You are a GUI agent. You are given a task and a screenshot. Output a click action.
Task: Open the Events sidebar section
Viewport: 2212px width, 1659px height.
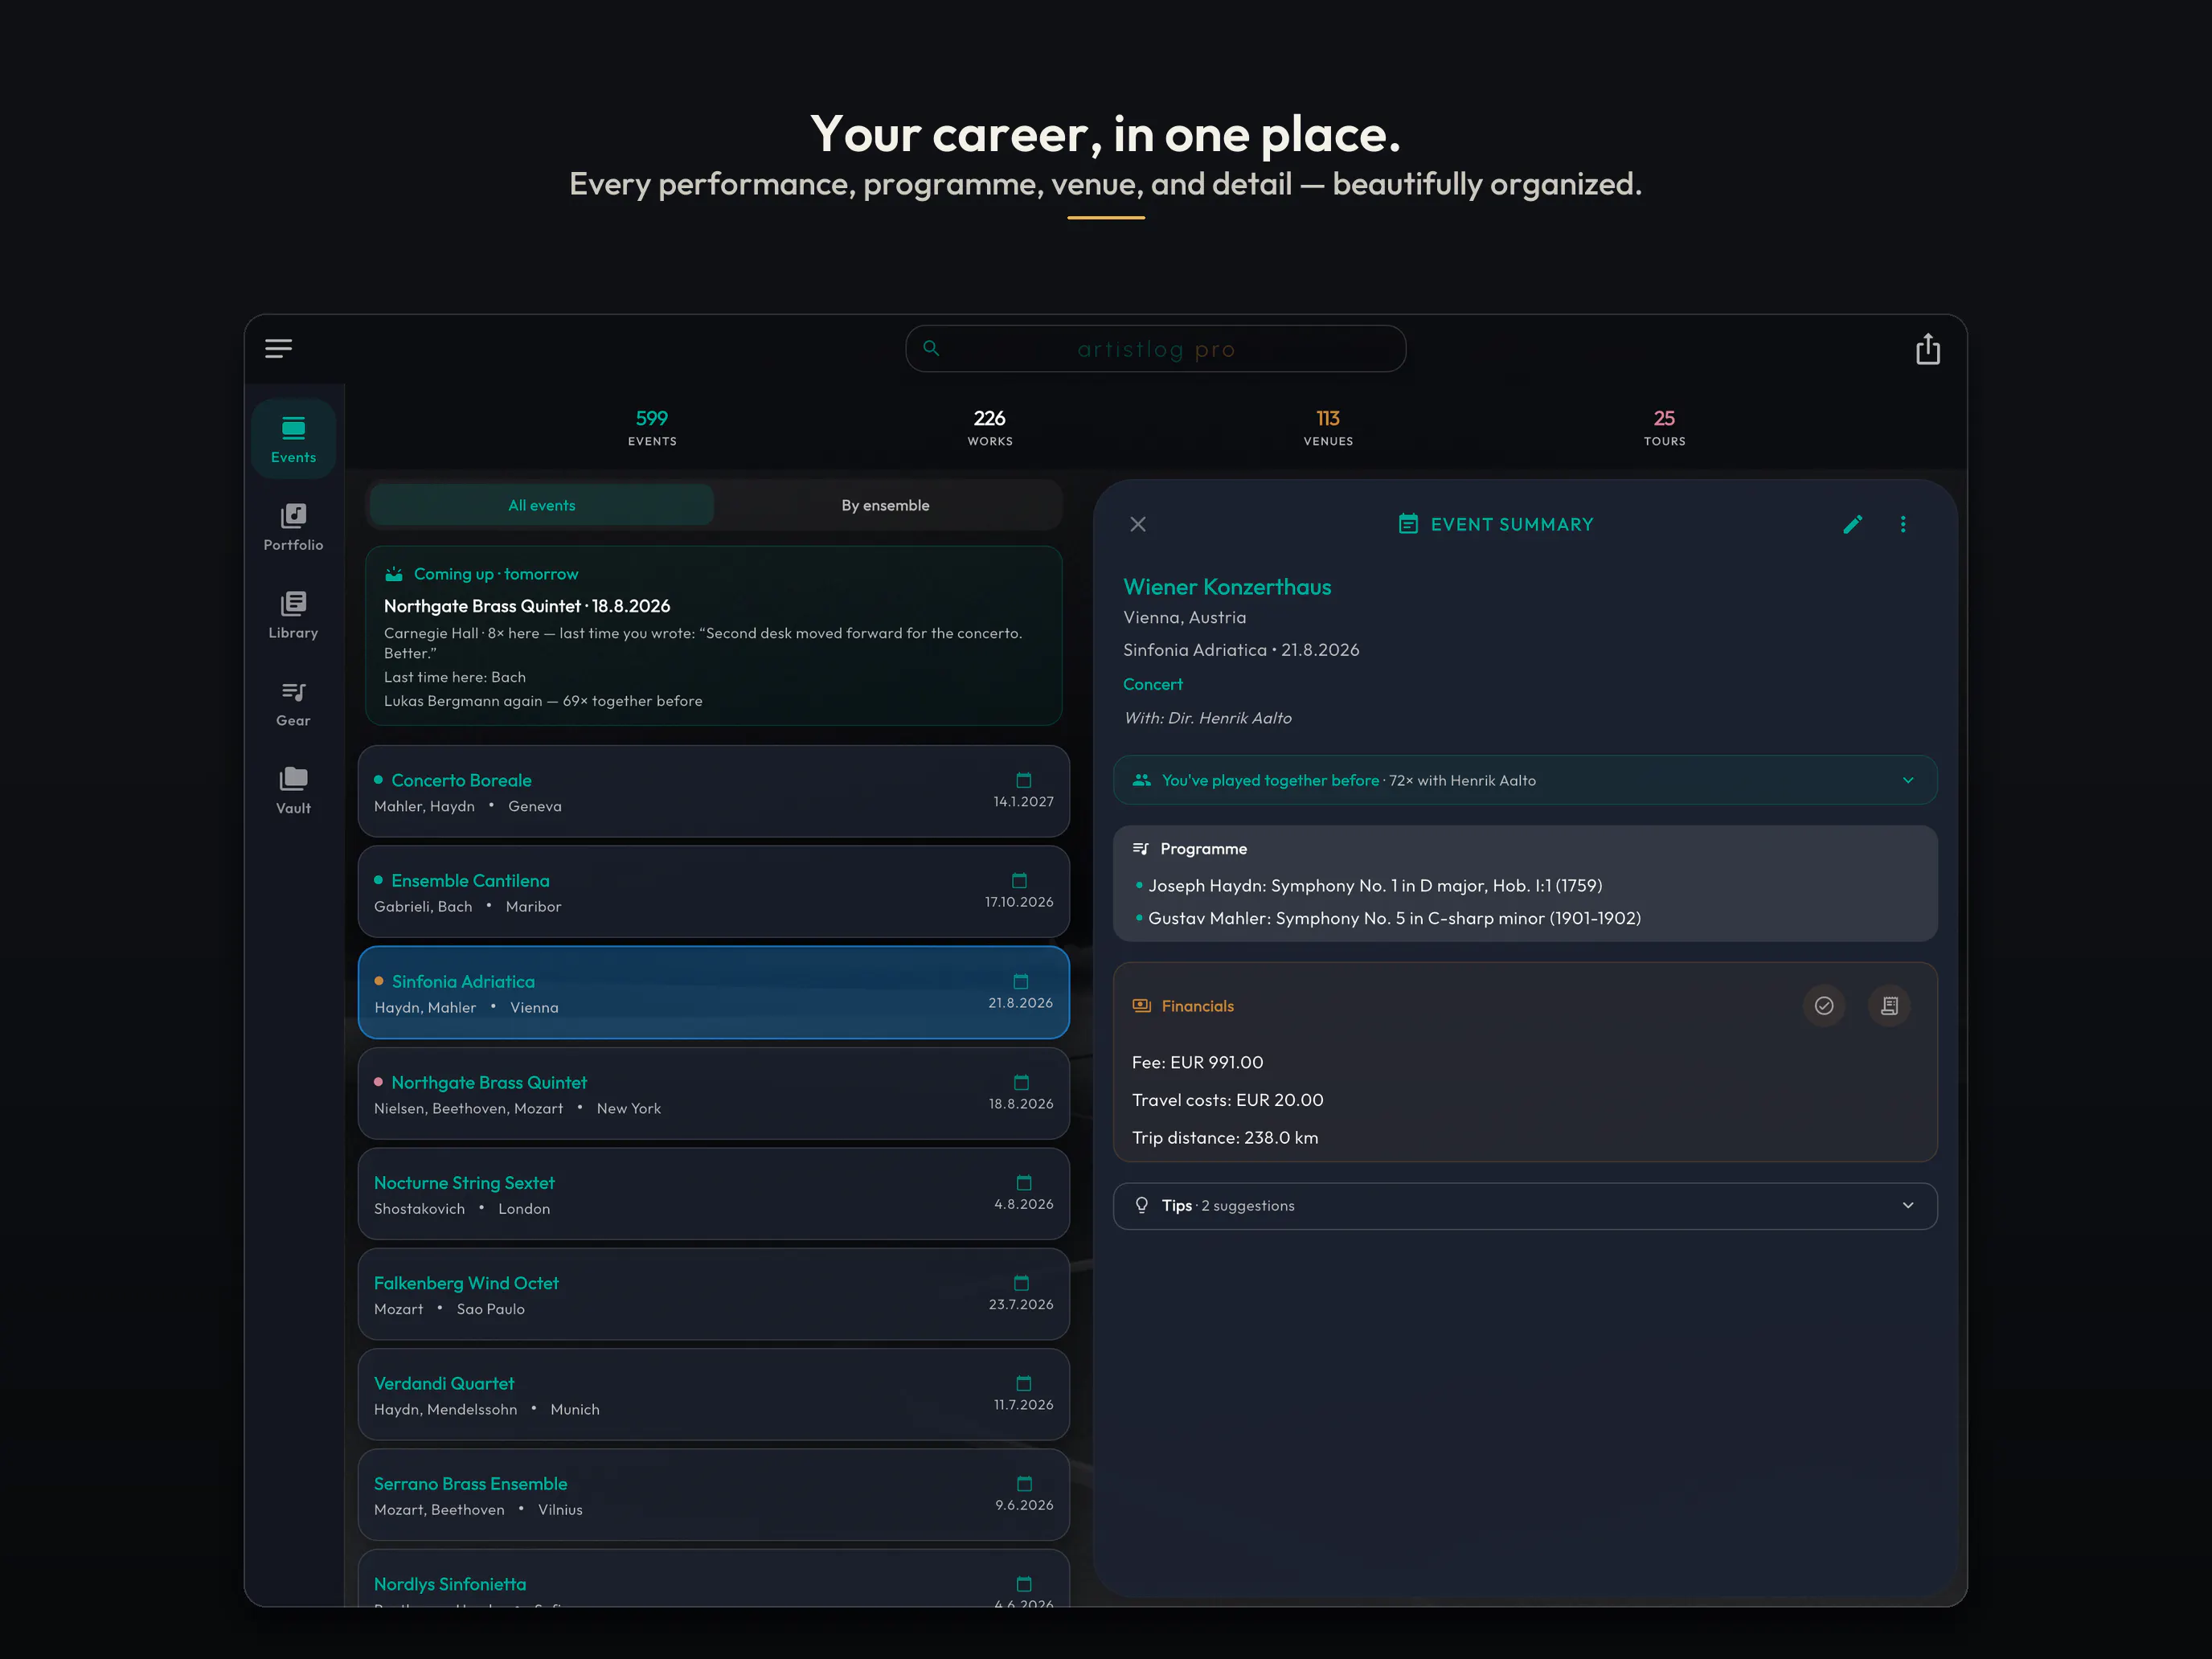coord(293,439)
